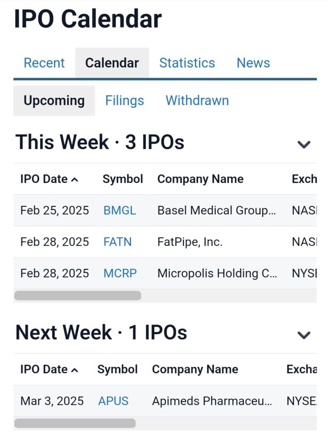
Task: Click the MCRP ticker link
Action: 120,273
